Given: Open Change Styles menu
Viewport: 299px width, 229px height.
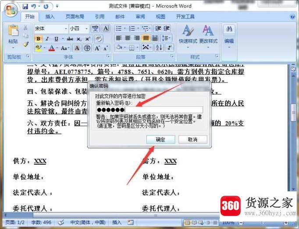Looking at the screenshot, I should (208, 36).
